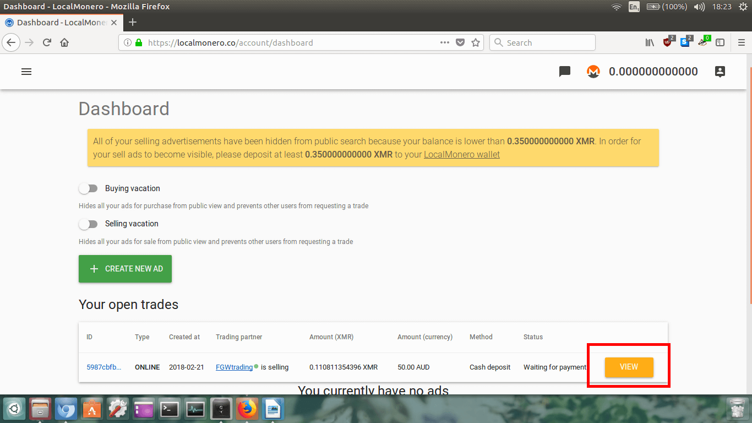The image size is (752, 423).
Task: Open the Terminal from the dock
Action: [170, 409]
